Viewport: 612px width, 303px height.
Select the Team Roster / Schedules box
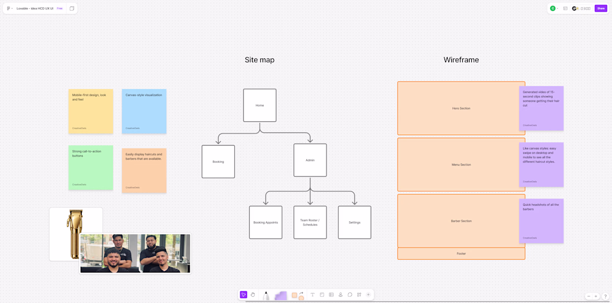[310, 222]
